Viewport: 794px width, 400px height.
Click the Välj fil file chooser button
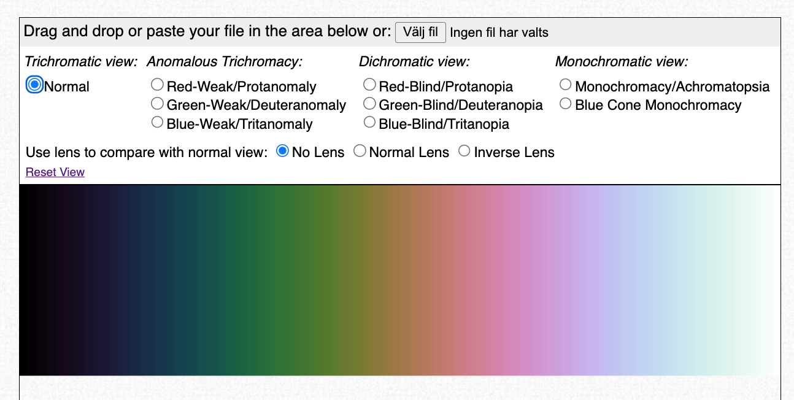(420, 33)
